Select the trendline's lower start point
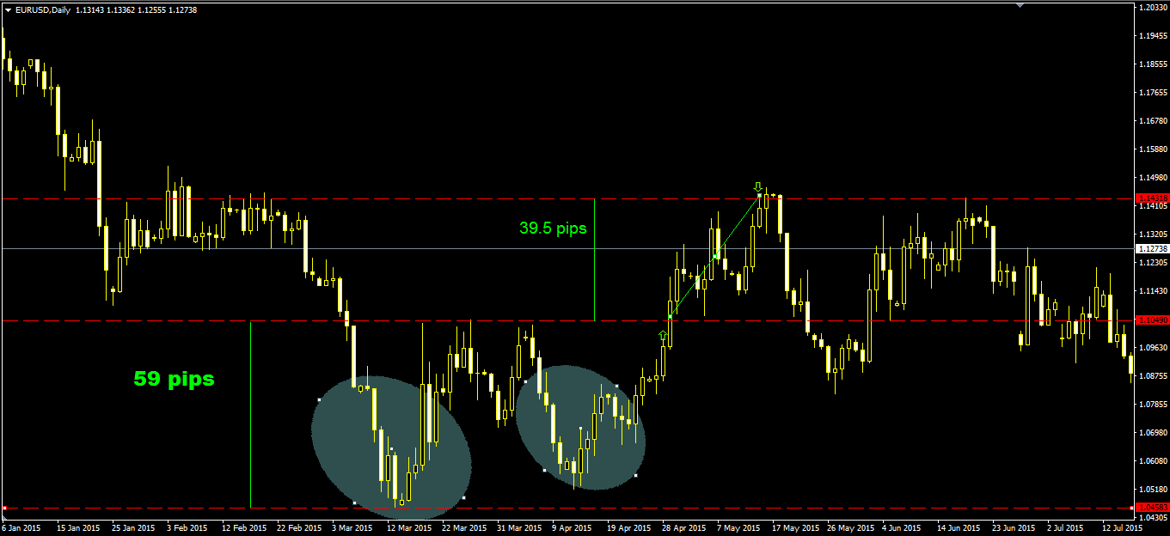This screenshot has width=1170, height=536. [670, 318]
